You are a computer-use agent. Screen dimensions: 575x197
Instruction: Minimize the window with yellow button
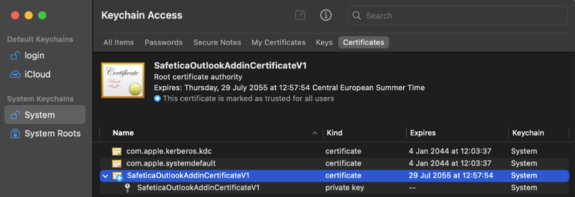(29, 16)
